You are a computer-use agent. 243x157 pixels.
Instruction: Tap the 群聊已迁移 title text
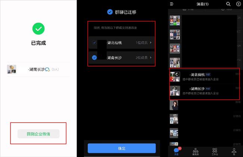pyautogui.click(x=126, y=12)
